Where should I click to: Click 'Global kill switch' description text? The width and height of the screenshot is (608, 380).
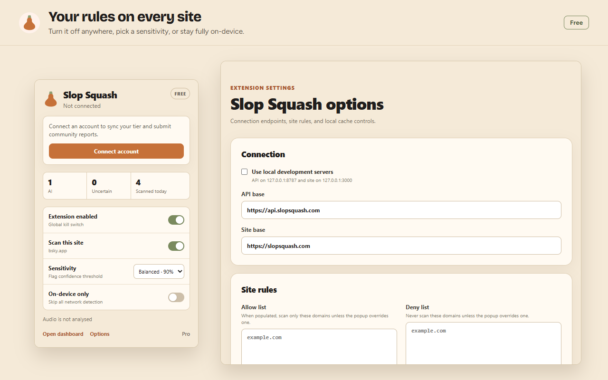point(66,225)
